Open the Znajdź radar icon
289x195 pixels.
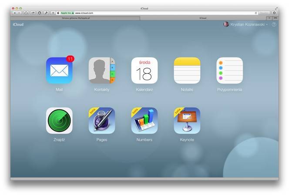pyautogui.click(x=59, y=121)
